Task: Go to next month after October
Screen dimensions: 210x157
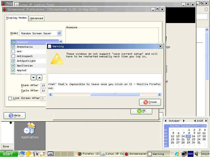Action: [184, 121]
